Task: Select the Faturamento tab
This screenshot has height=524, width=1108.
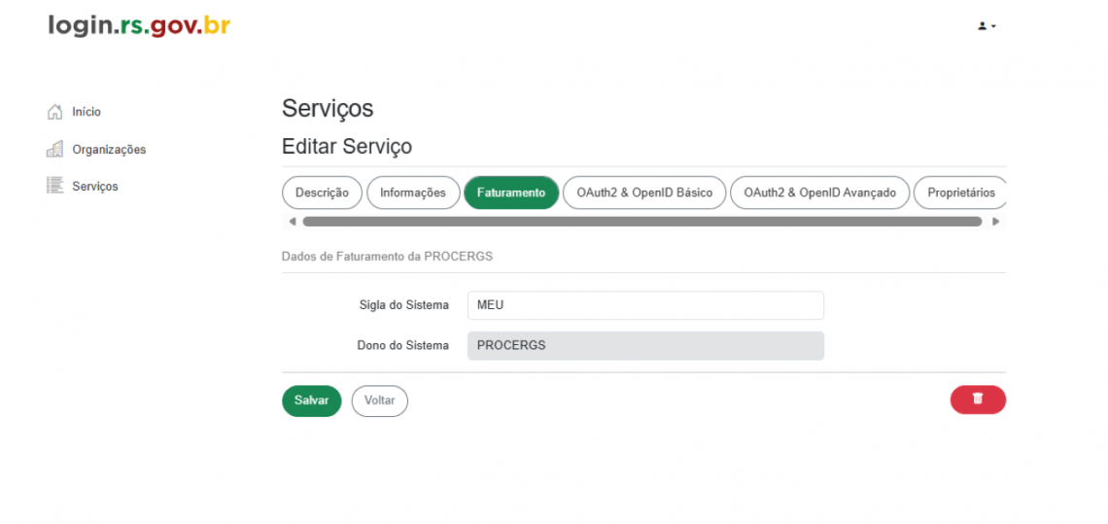Action: point(511,193)
